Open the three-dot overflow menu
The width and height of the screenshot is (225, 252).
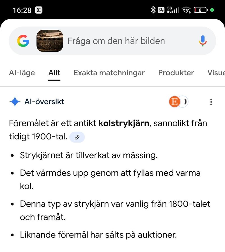(x=211, y=102)
